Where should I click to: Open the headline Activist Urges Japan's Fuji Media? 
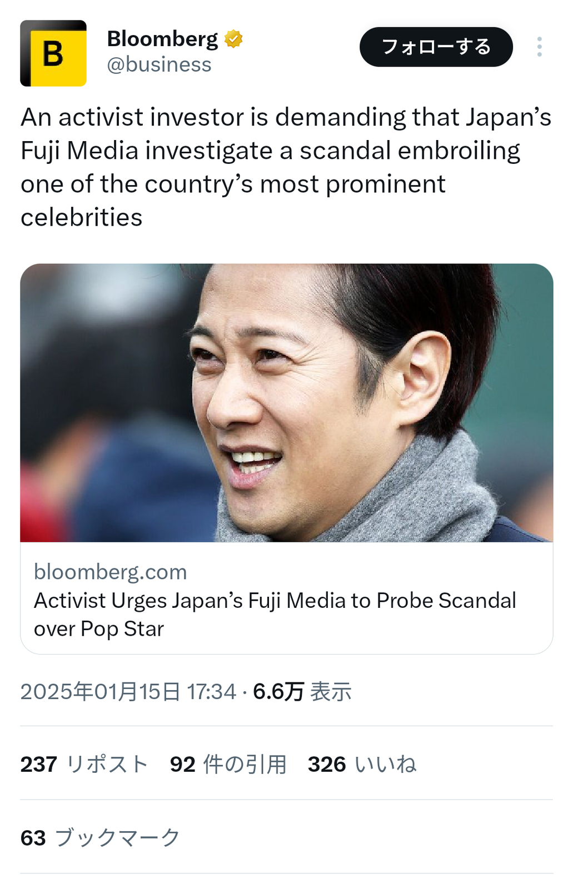point(275,615)
